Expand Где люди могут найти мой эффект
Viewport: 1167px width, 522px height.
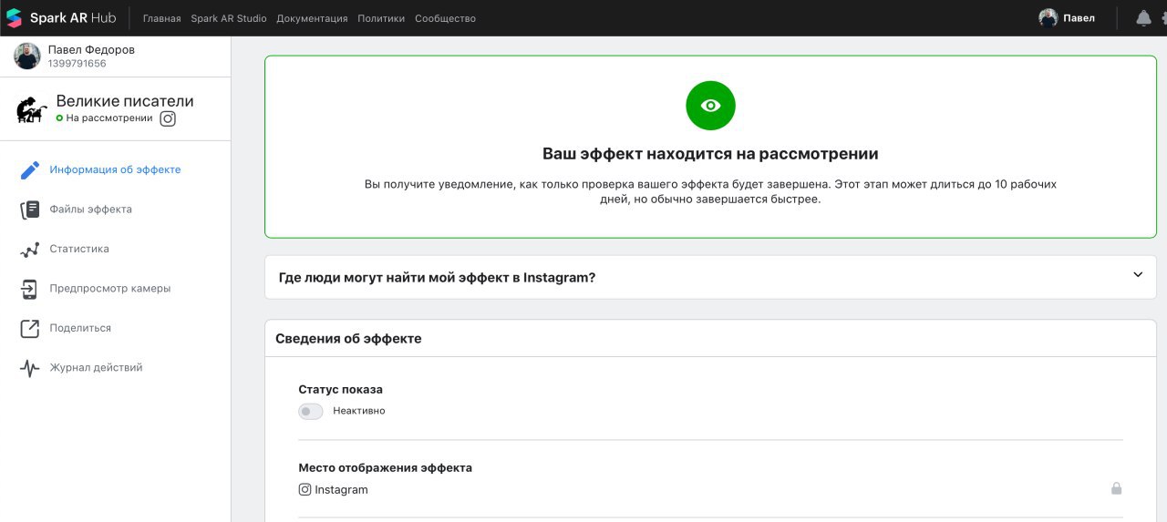point(710,277)
